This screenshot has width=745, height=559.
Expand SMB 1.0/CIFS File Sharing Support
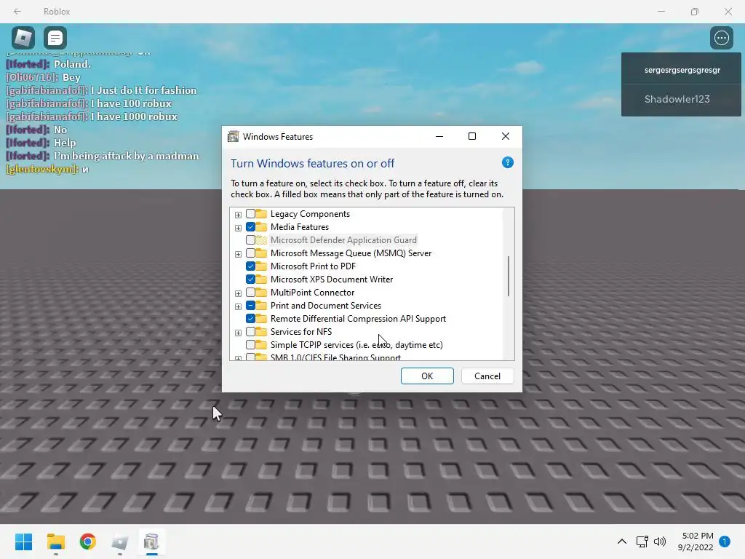tap(238, 358)
